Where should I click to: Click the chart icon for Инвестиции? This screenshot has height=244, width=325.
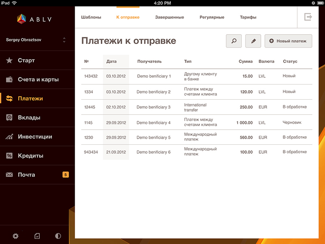(x=9, y=137)
